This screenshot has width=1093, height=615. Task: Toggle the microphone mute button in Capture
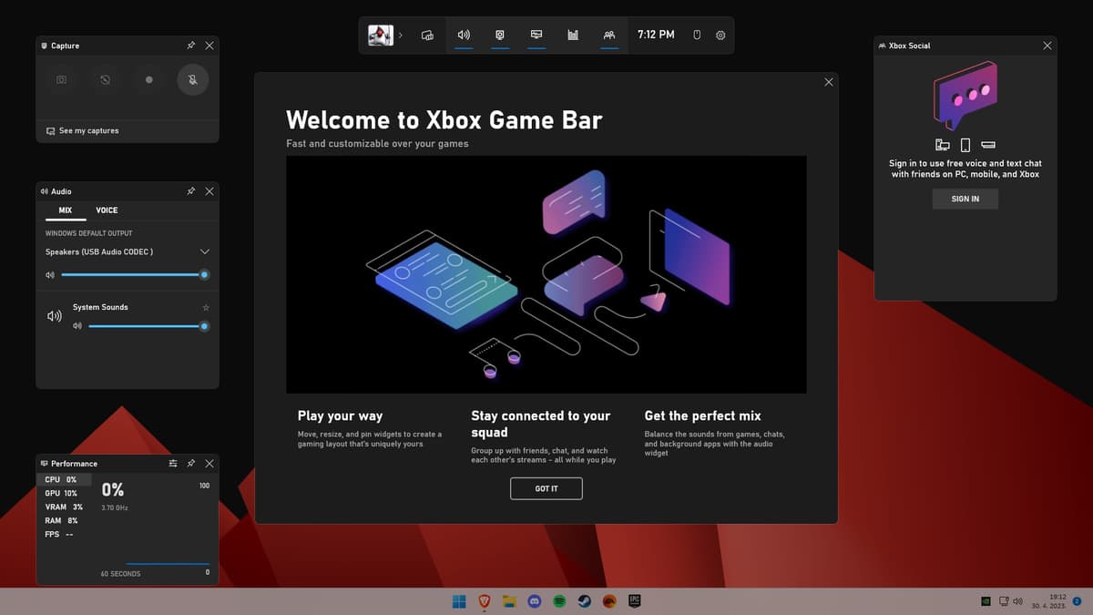pos(193,80)
